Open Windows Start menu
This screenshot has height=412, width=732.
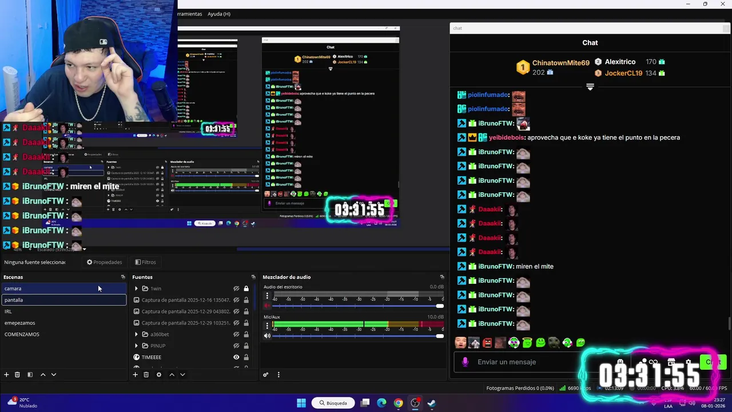301,403
